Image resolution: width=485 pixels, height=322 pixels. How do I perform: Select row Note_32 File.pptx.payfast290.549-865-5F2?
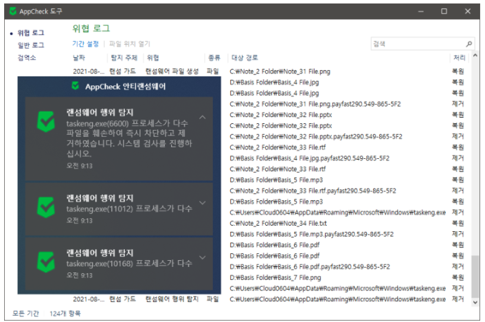[x=316, y=137]
